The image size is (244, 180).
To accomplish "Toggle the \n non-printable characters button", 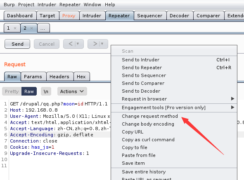I will 46,91.
